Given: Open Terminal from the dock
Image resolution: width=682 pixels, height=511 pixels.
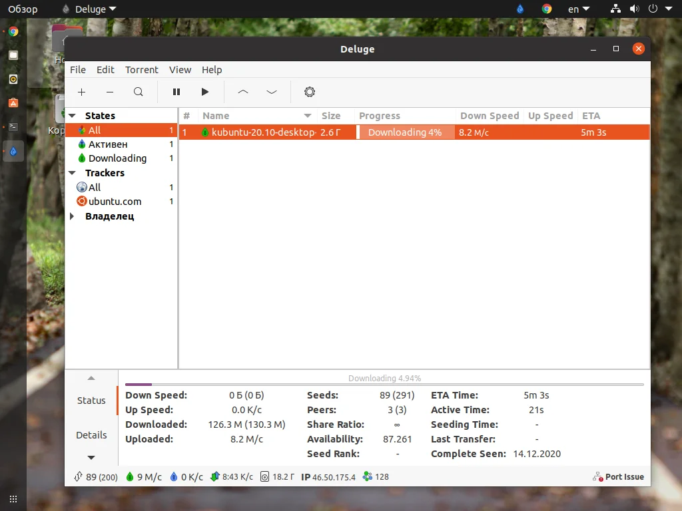Looking at the screenshot, I should click(x=13, y=127).
